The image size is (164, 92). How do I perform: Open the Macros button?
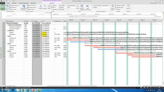128,7
